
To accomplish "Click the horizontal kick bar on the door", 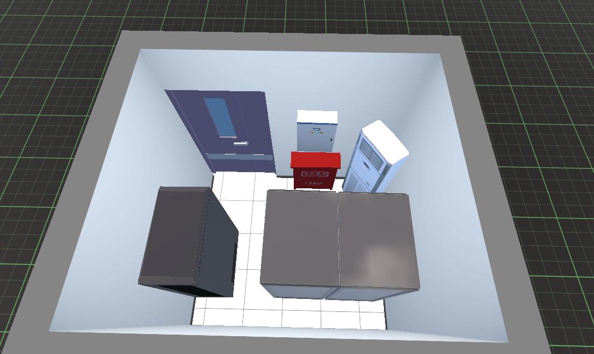I will click(240, 155).
